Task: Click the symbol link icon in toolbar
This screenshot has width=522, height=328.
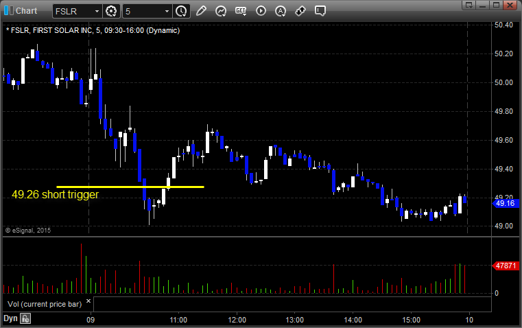Action: tap(300, 11)
